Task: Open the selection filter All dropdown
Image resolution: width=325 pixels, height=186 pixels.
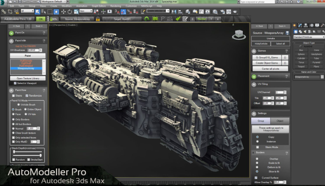Action: click(27, 11)
